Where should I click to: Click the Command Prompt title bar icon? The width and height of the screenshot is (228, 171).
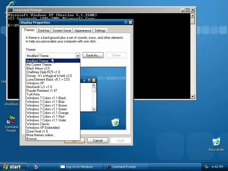coord(10,10)
